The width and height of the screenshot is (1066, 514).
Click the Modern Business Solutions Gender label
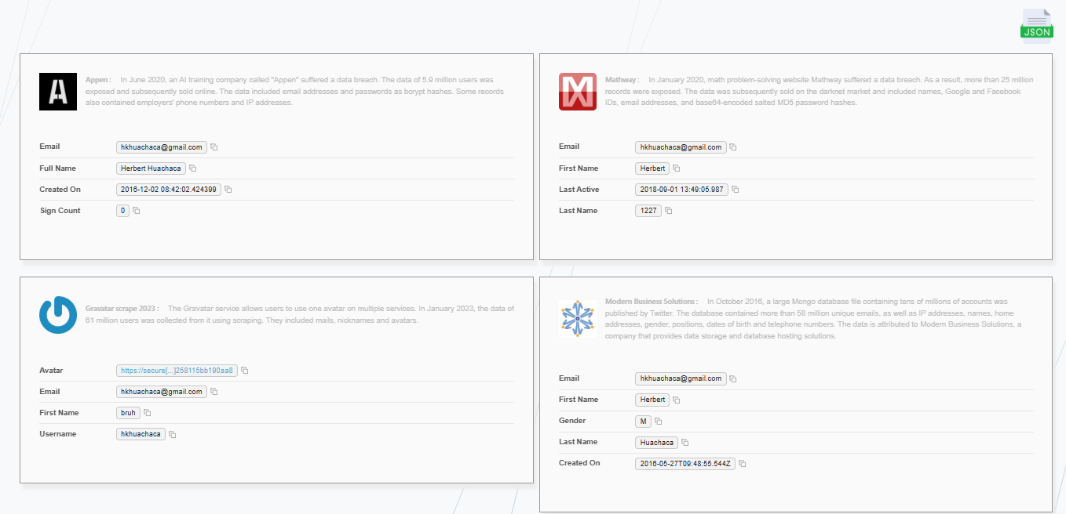572,421
